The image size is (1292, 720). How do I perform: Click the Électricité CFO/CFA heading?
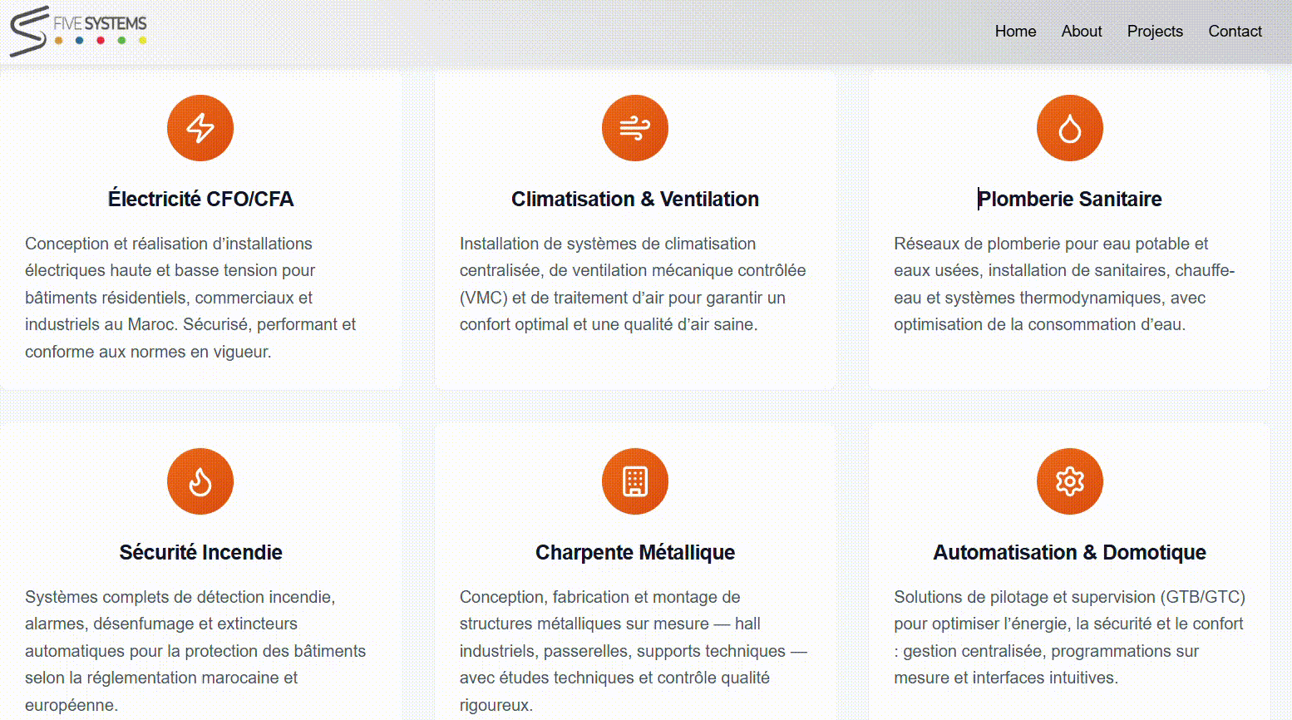[200, 199]
